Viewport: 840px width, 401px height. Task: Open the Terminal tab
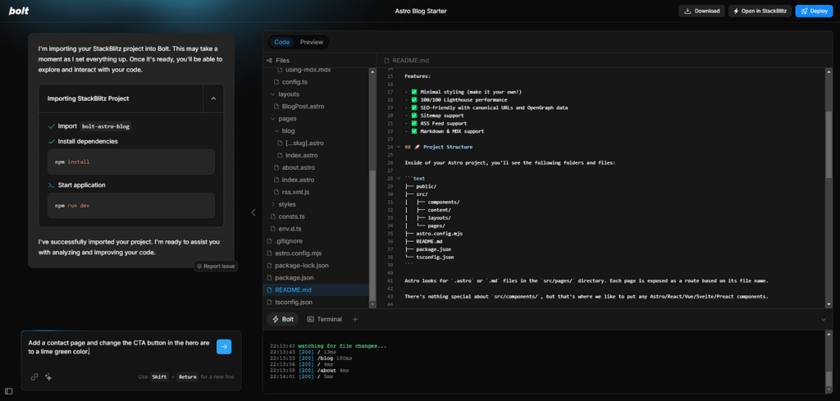tap(324, 319)
